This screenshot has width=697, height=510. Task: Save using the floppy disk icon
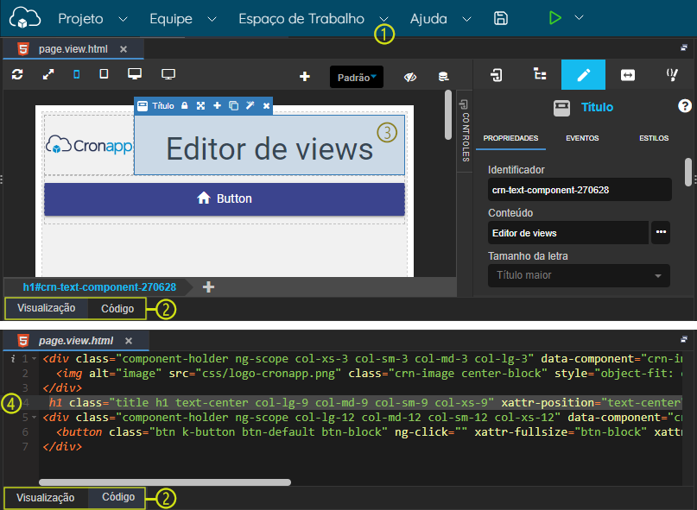pyautogui.click(x=501, y=18)
